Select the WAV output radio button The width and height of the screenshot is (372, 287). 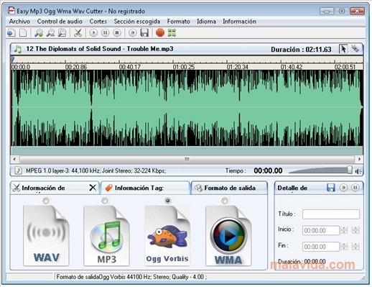click(x=46, y=201)
